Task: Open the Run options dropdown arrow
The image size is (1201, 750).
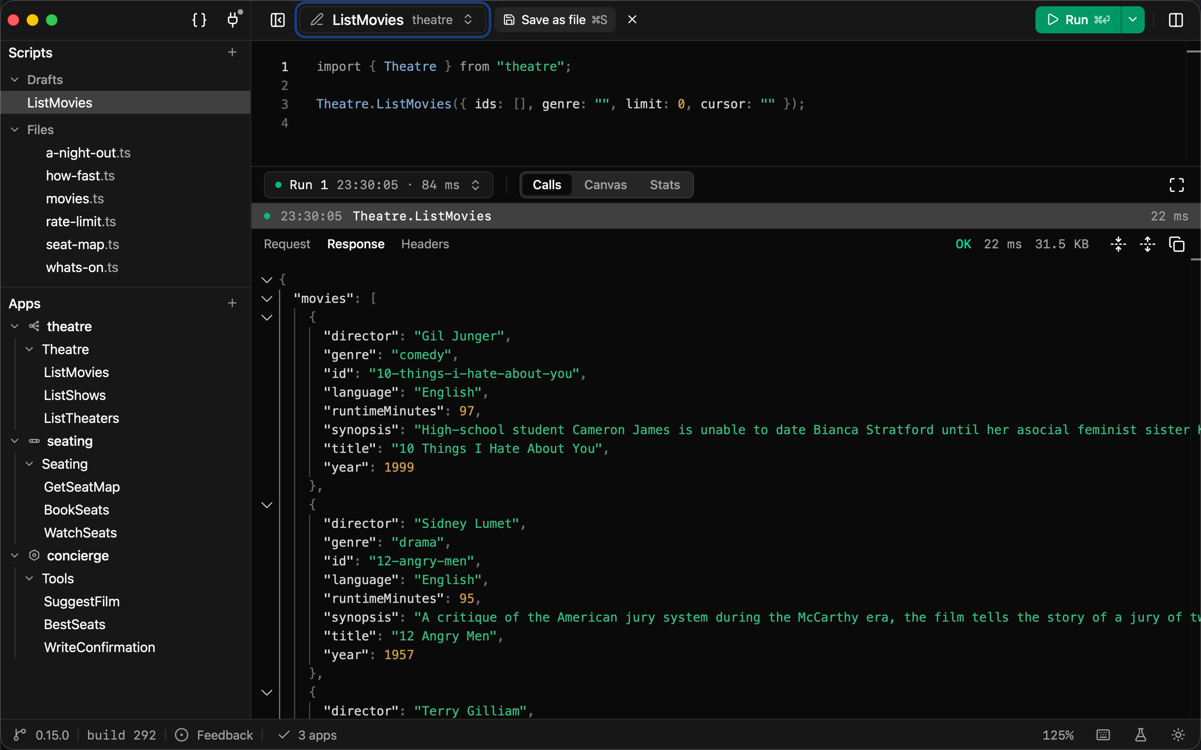Action: point(1133,20)
